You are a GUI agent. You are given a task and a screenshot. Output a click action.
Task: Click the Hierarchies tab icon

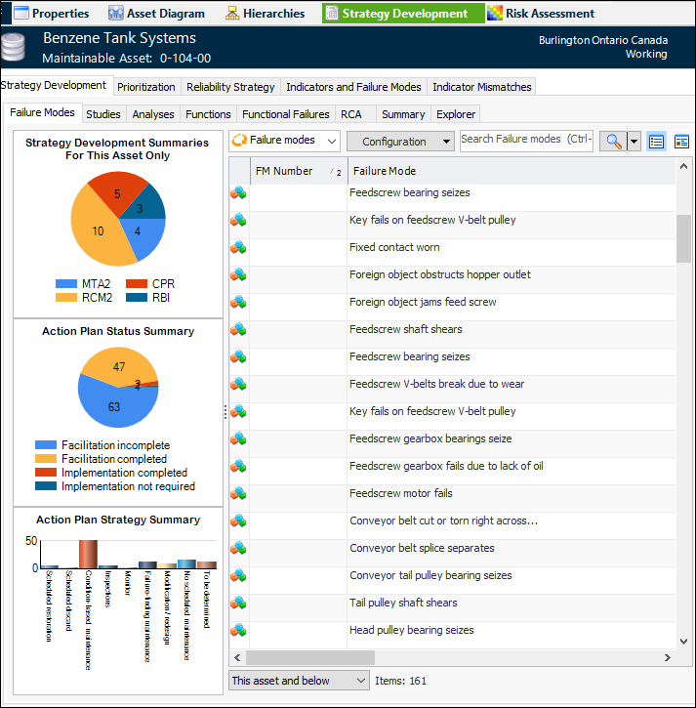232,14
